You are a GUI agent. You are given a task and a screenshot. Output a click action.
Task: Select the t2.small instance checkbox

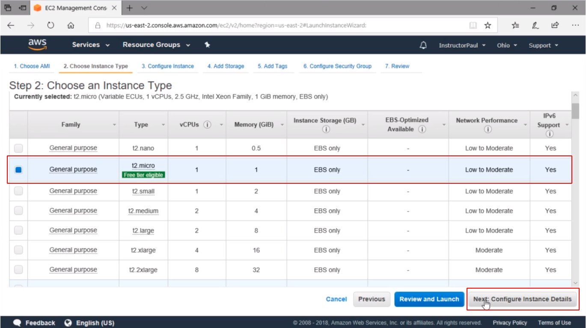pyautogui.click(x=18, y=191)
